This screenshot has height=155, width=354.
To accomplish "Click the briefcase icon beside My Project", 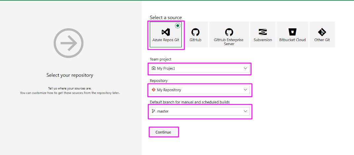I will point(154,68).
